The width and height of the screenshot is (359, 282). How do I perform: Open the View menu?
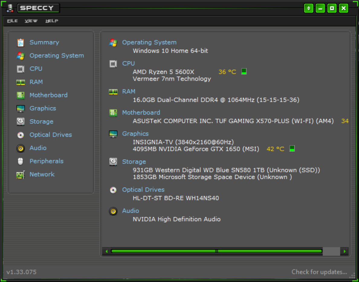click(31, 21)
